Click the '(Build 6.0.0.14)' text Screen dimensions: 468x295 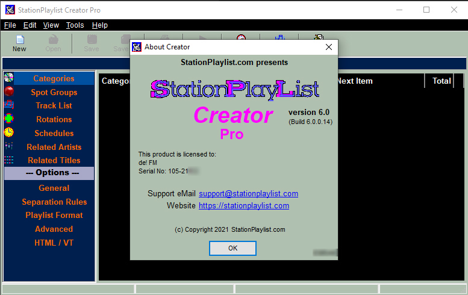coord(310,122)
